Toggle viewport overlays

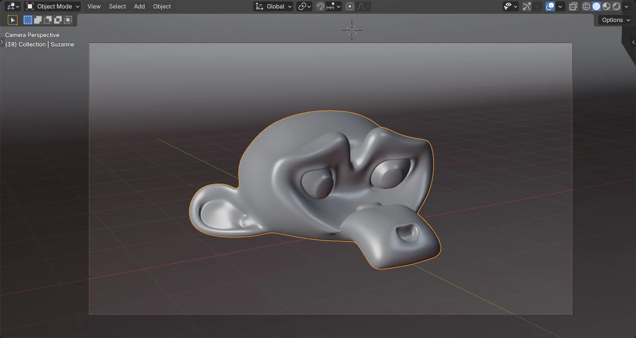(x=550, y=6)
